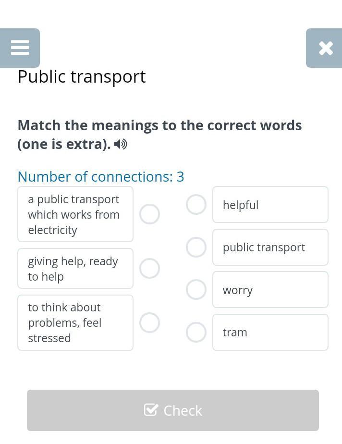342x444 pixels.
Task: Click the checkmark icon in Check button
Action: point(150,410)
